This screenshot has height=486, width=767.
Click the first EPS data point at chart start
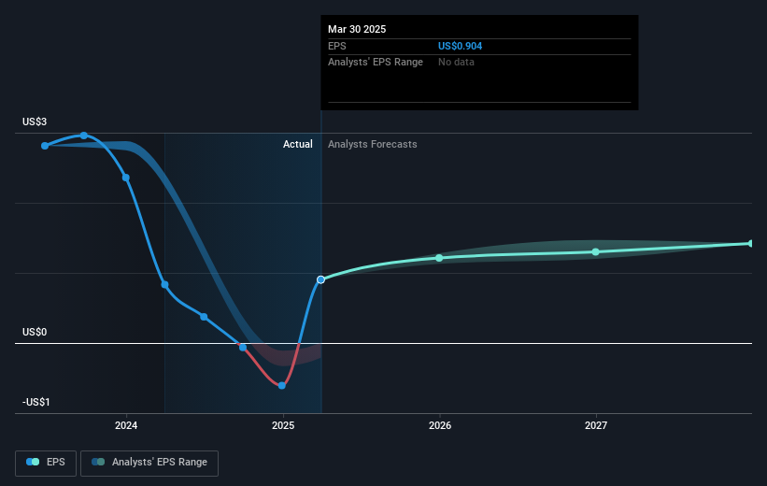pyautogui.click(x=45, y=146)
